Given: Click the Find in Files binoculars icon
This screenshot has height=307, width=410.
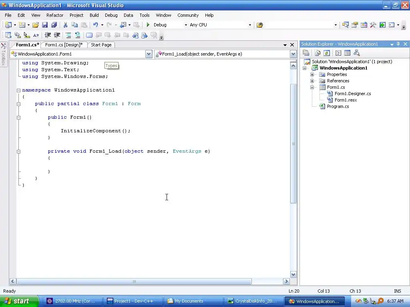Looking at the screenshot, I should (259, 25).
